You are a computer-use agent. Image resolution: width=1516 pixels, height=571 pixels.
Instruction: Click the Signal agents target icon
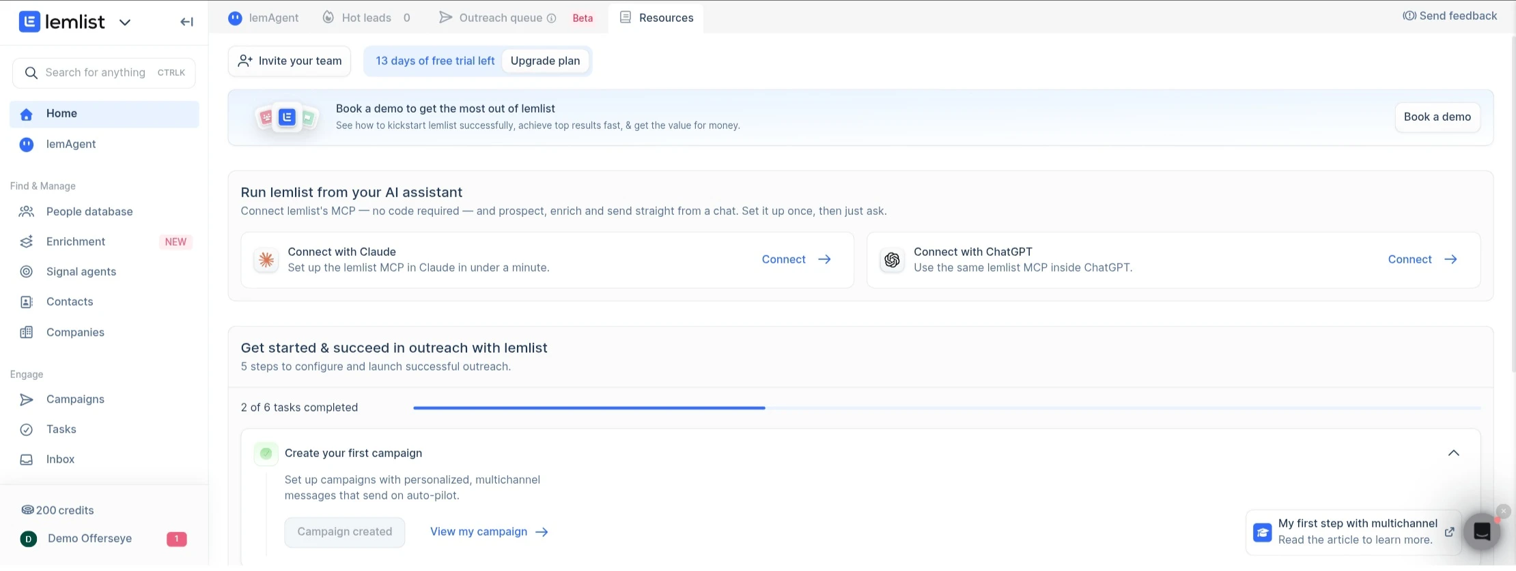(27, 272)
